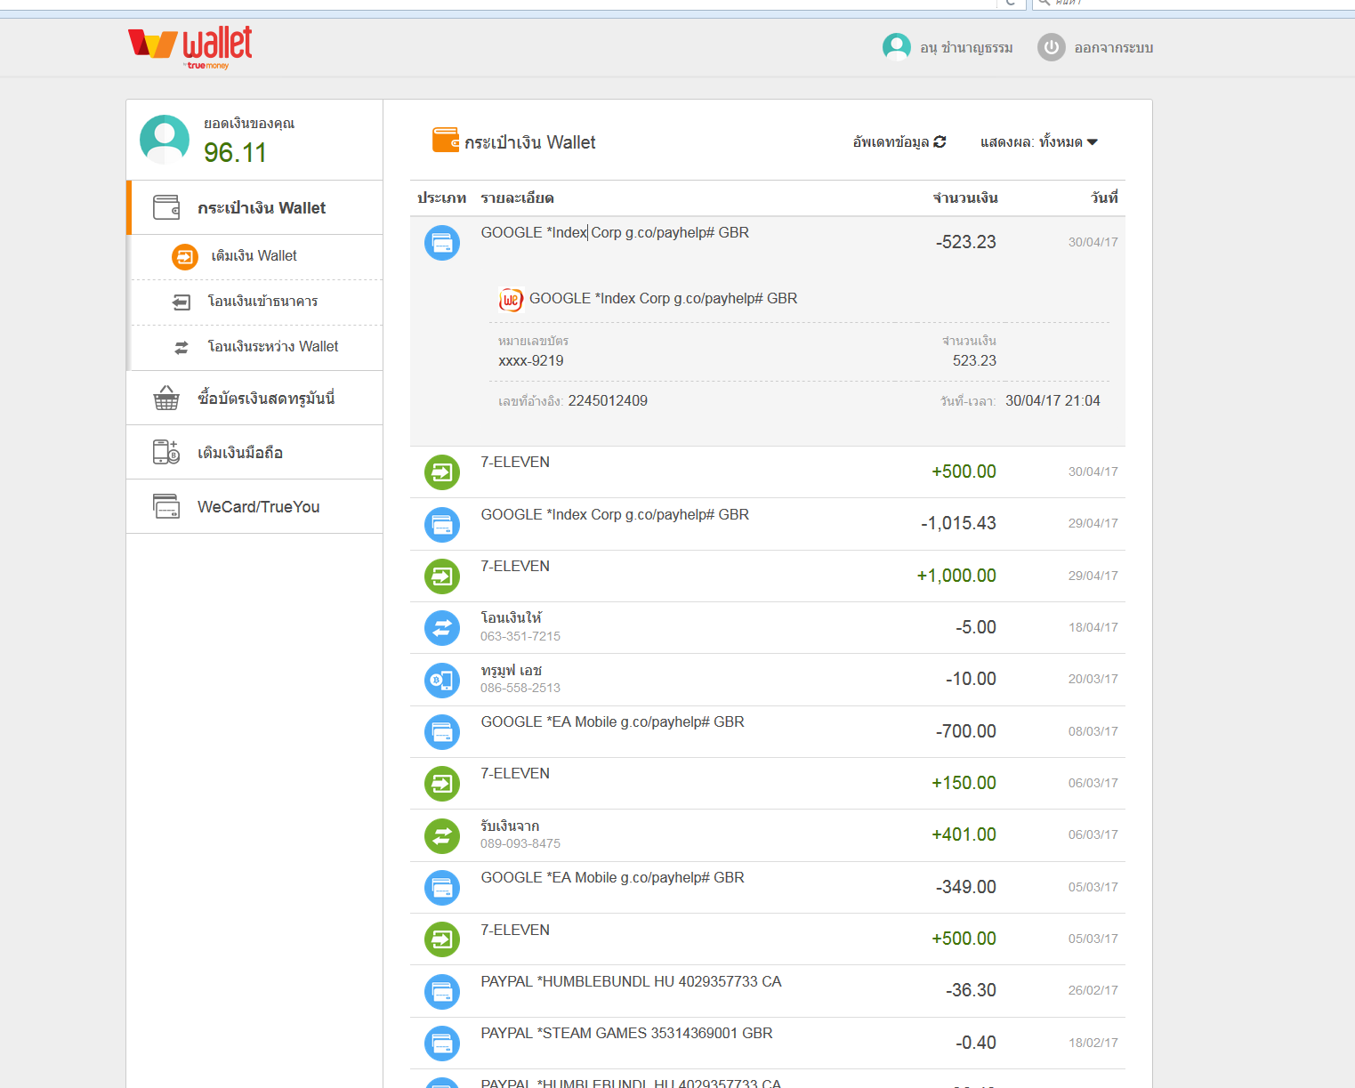Click the PAYPAL *HUMBLEBUNDL row dated 26/02/17

coord(768,991)
